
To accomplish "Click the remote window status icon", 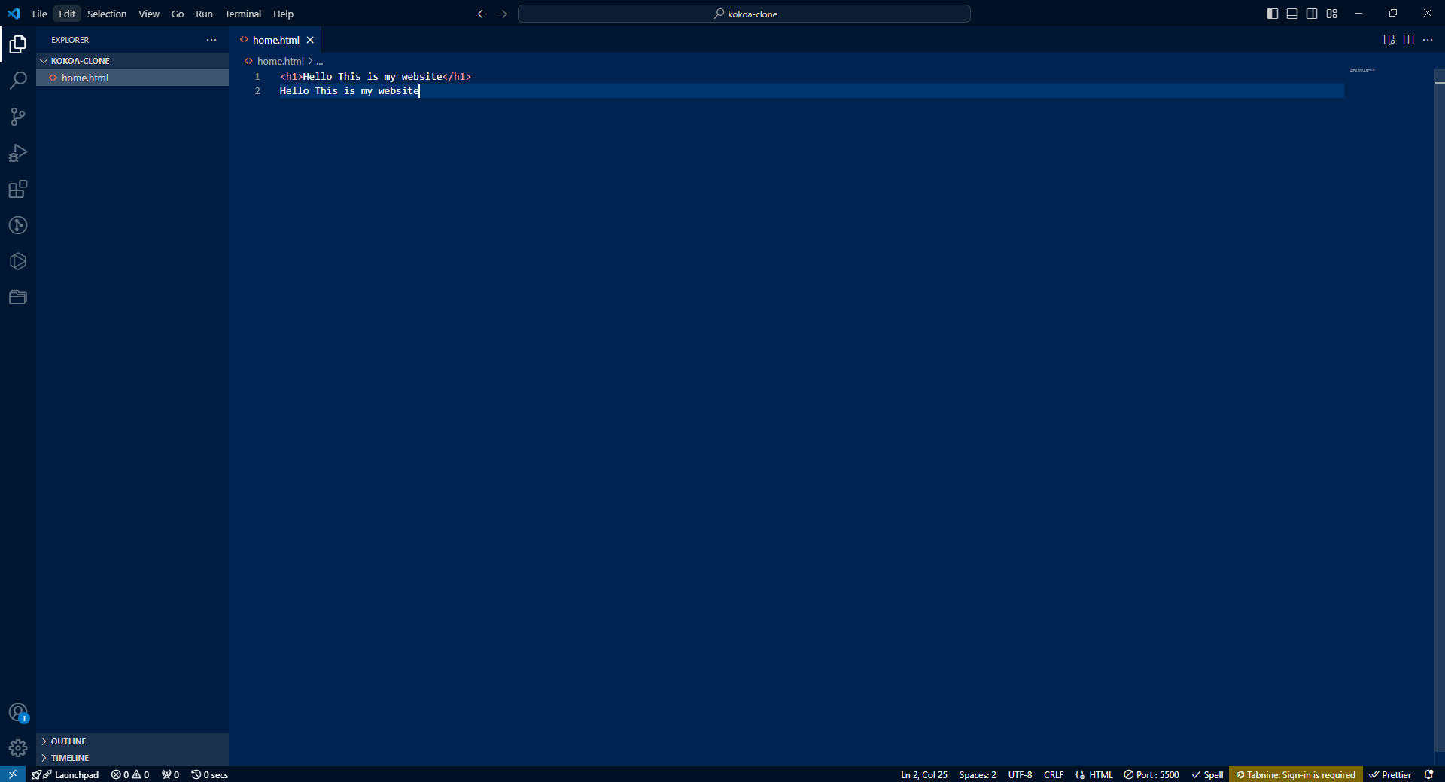I will pyautogui.click(x=13, y=774).
